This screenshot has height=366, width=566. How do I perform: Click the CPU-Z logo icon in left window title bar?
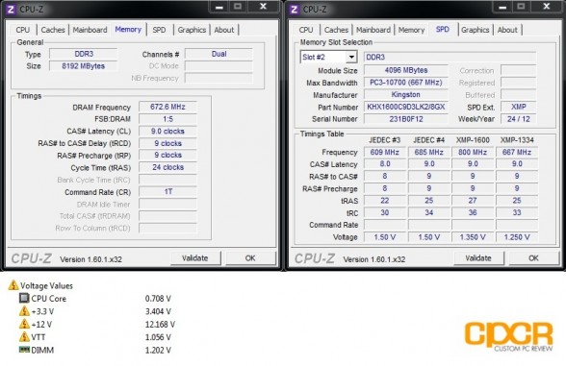tap(11, 10)
